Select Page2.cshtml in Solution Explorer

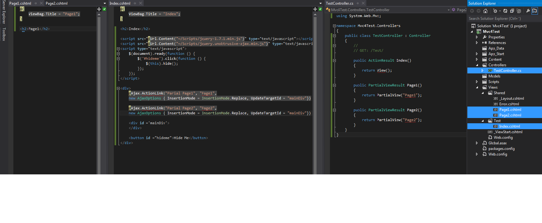pyautogui.click(x=510, y=115)
